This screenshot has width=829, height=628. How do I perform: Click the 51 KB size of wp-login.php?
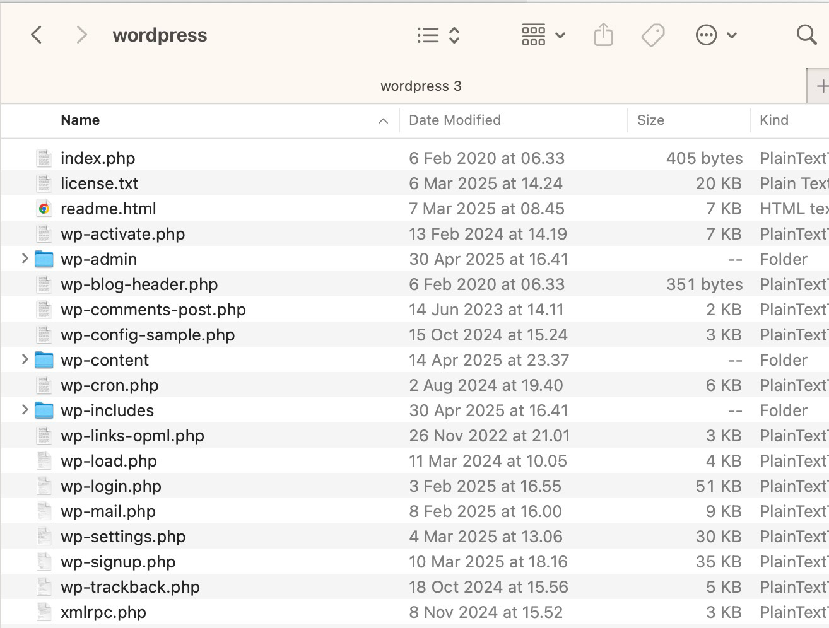[719, 486]
